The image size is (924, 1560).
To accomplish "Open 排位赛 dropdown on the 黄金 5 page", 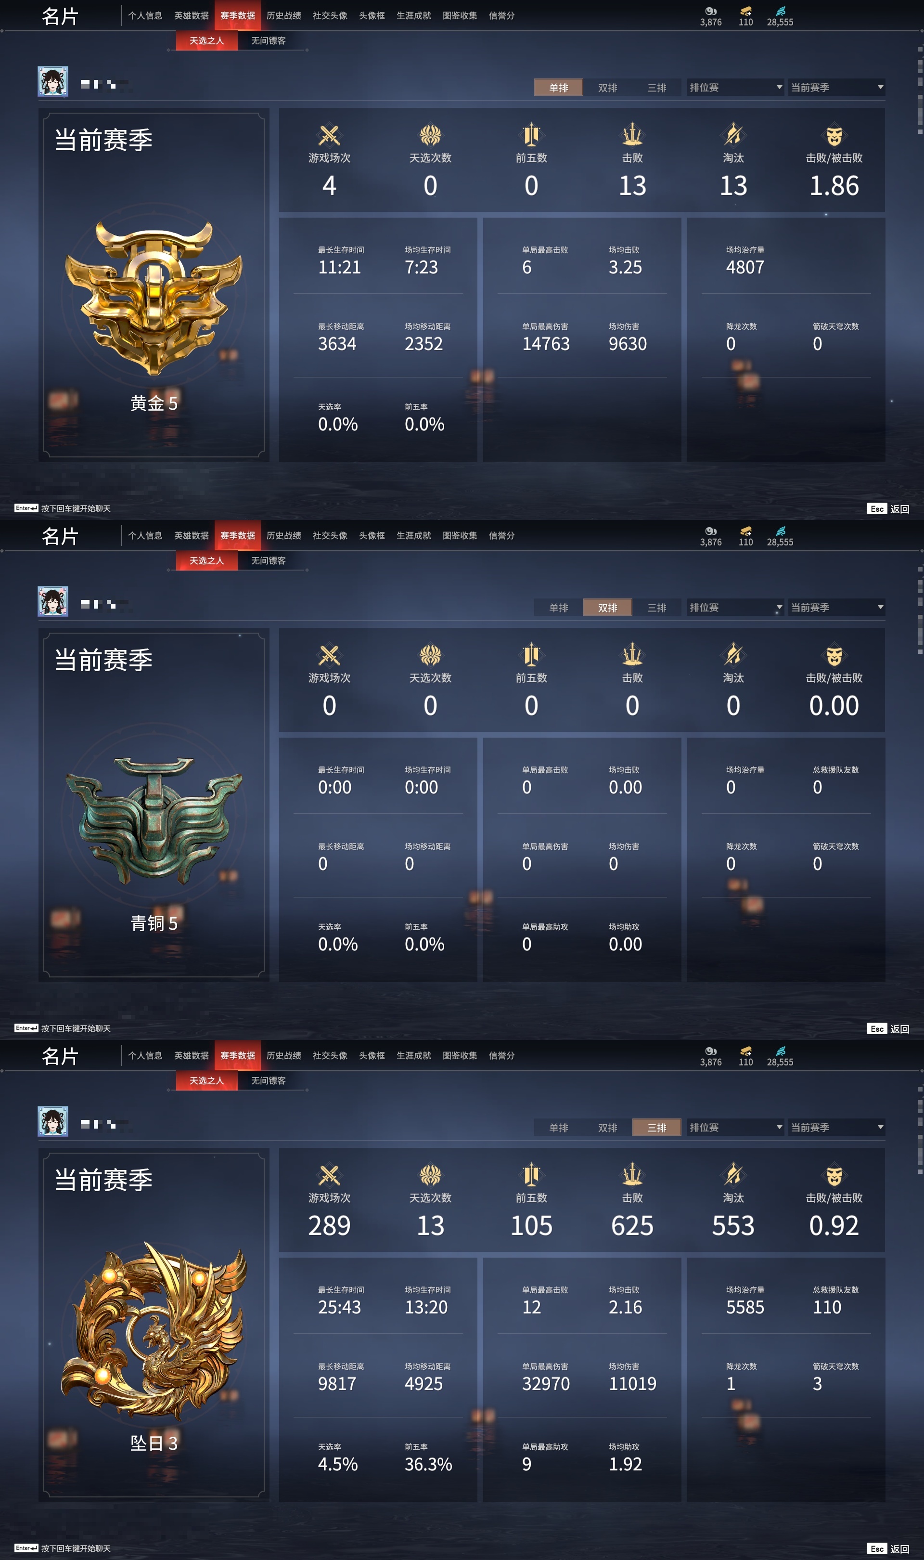I will (735, 87).
